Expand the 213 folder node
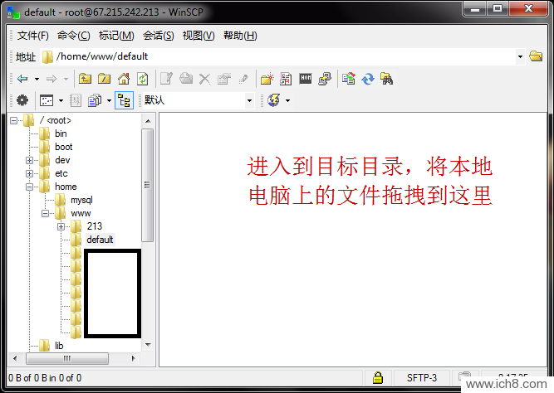The height and width of the screenshot is (393, 554). [61, 226]
